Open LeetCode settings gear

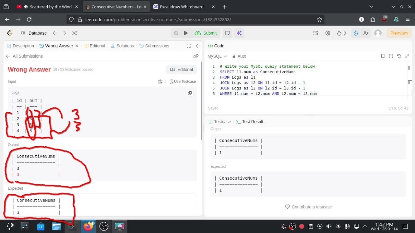point(328,33)
